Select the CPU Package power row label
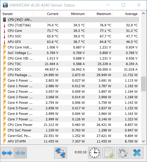The height and width of the screenshot is (162, 147). 20,75
